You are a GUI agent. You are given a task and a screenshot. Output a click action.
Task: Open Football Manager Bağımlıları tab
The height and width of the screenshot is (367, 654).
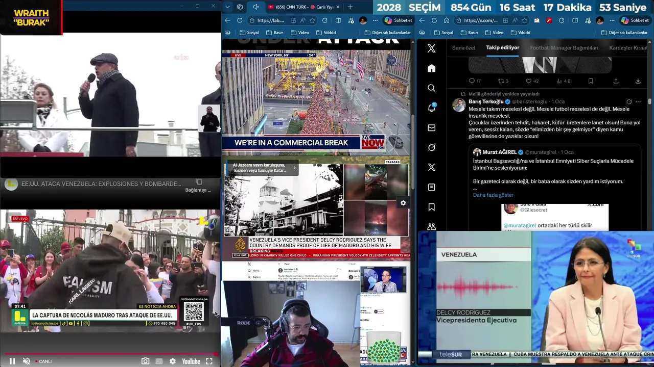click(564, 48)
